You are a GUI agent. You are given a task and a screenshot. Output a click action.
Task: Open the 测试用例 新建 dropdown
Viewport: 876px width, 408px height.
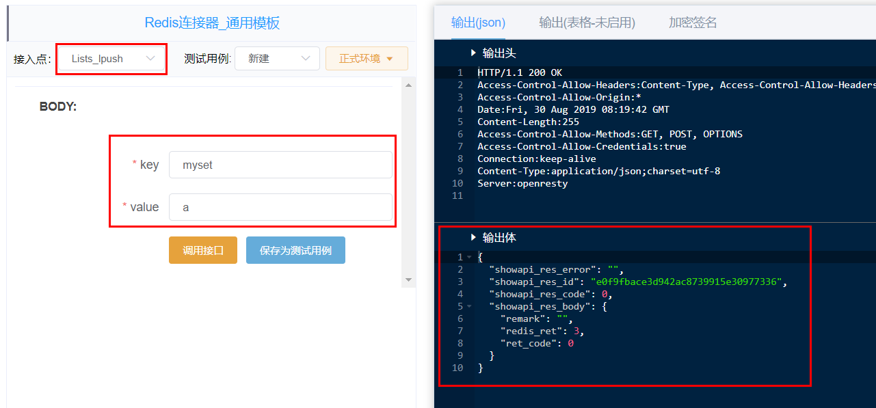(277, 59)
